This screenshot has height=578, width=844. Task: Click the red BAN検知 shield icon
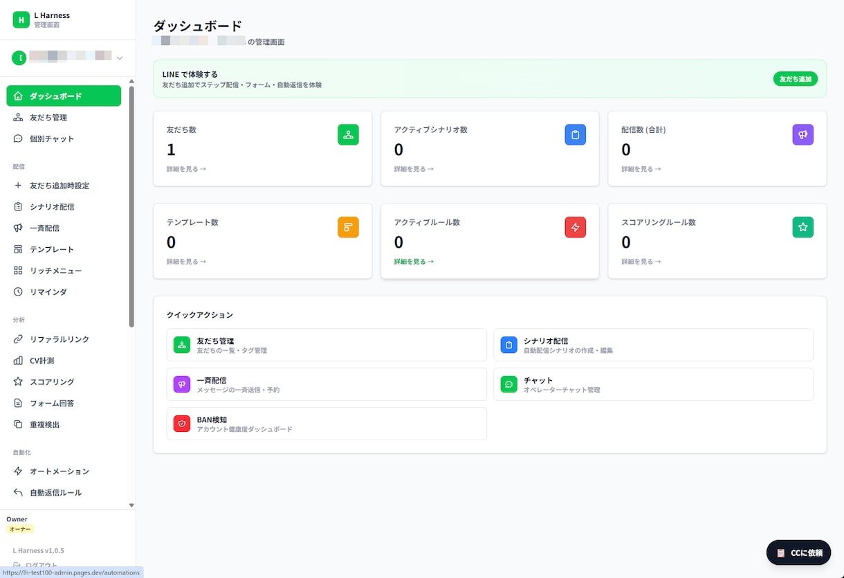click(182, 424)
